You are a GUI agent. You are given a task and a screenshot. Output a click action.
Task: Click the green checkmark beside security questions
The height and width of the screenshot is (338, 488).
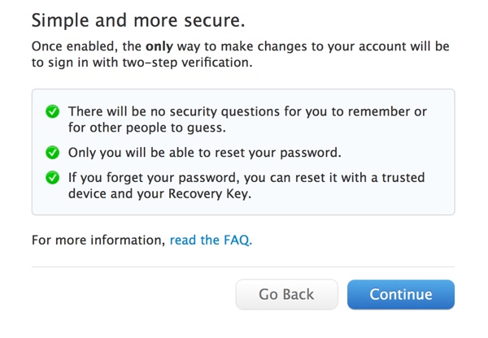[53, 111]
